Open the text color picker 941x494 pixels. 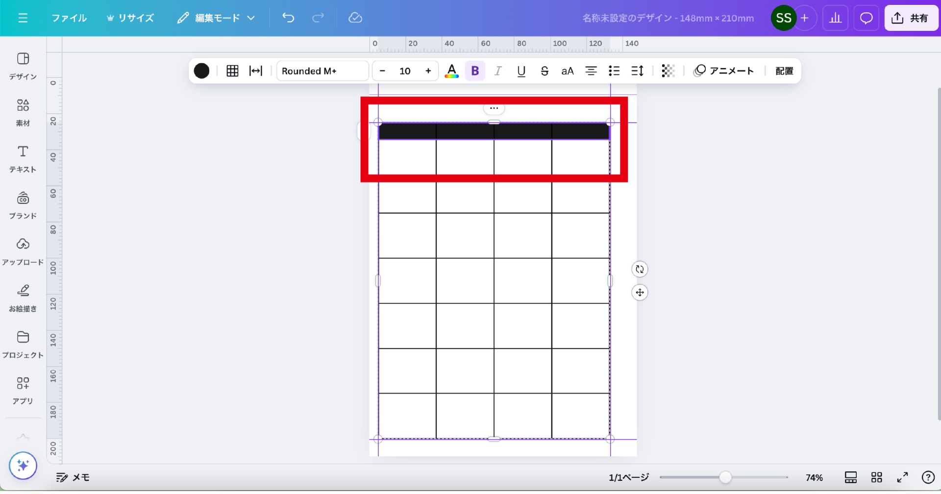(451, 71)
